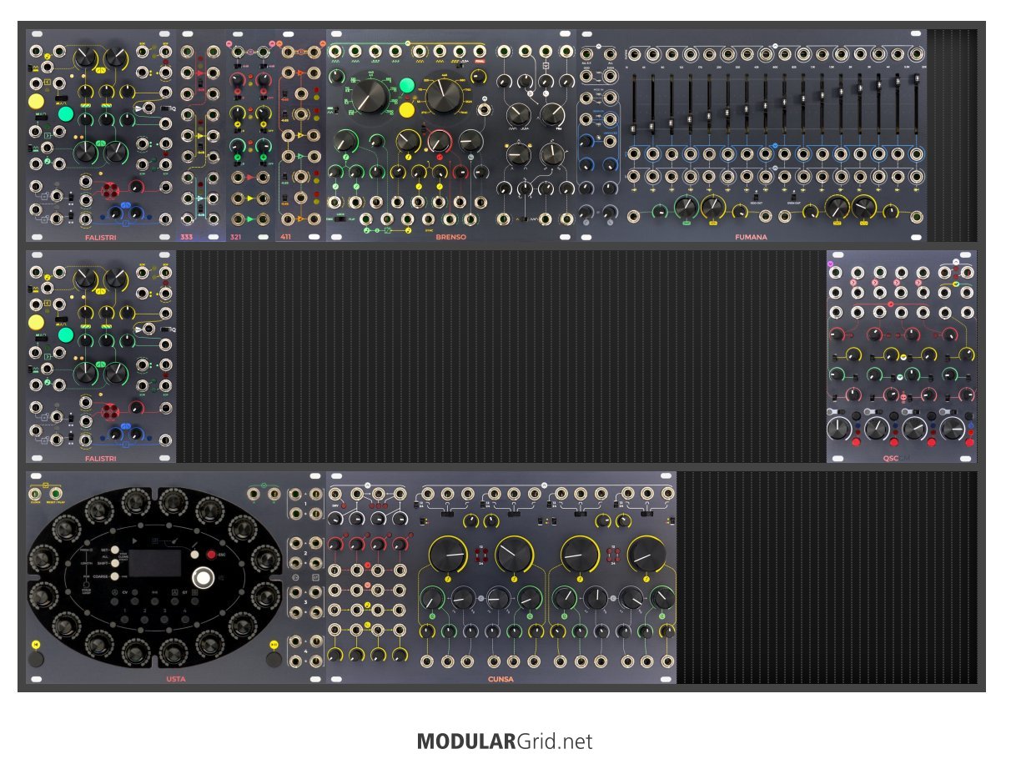The image size is (1011, 759).
Task: Click the FUMANA module label
Action: click(x=752, y=237)
